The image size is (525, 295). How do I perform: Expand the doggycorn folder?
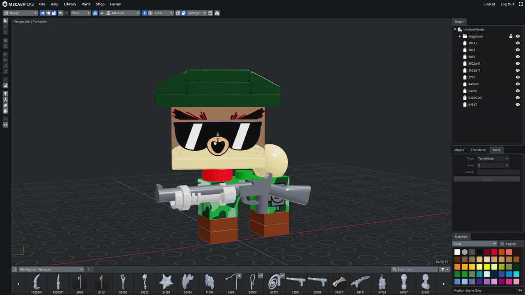[459, 36]
